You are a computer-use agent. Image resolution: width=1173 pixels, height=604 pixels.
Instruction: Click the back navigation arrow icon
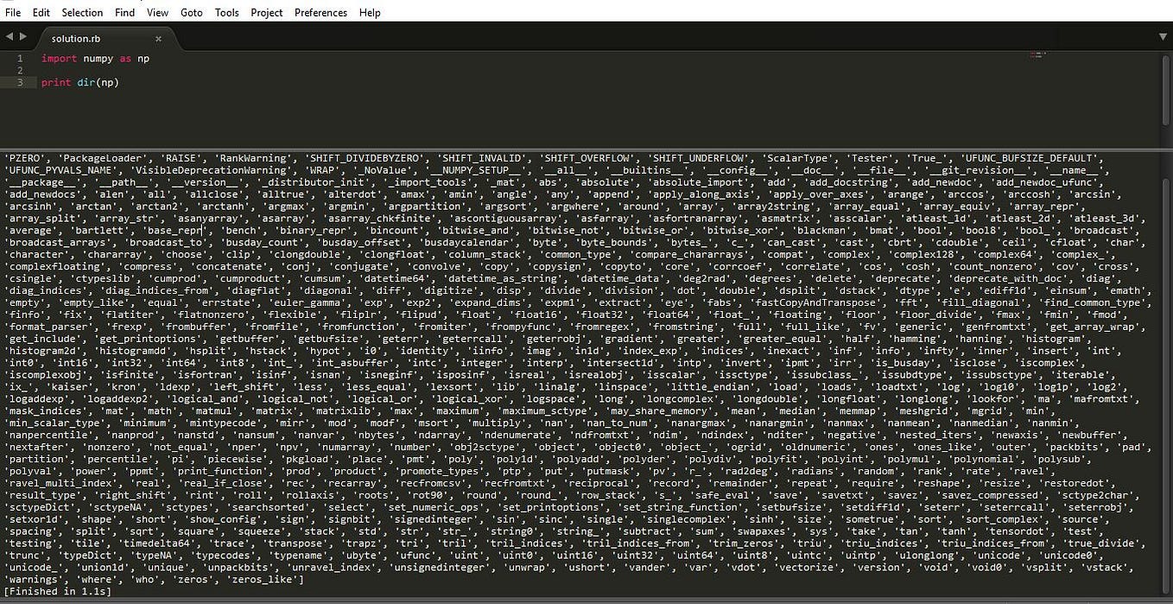pyautogui.click(x=9, y=35)
